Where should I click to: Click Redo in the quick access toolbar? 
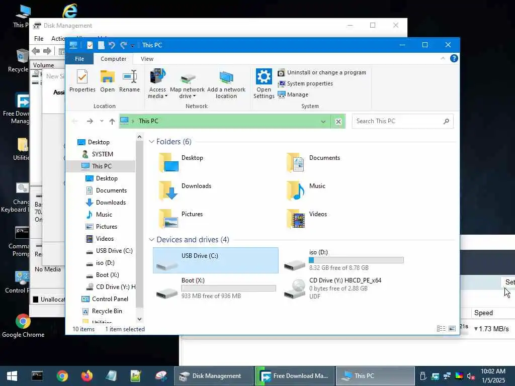(x=124, y=45)
